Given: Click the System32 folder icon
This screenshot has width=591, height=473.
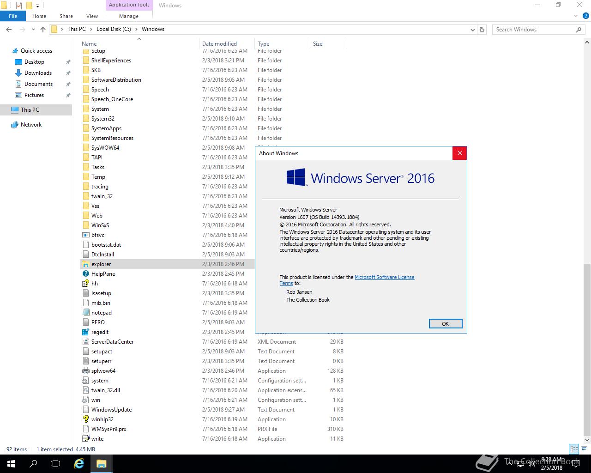Looking at the screenshot, I should click(x=85, y=119).
